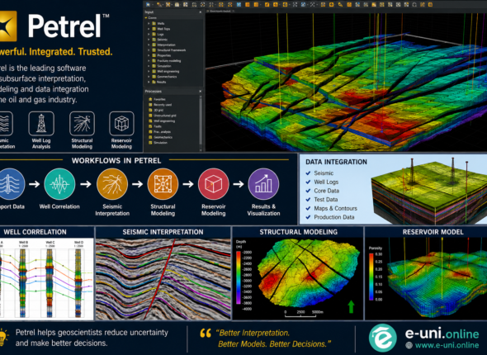Click the Wells folder icon in the Input tree

(154, 24)
